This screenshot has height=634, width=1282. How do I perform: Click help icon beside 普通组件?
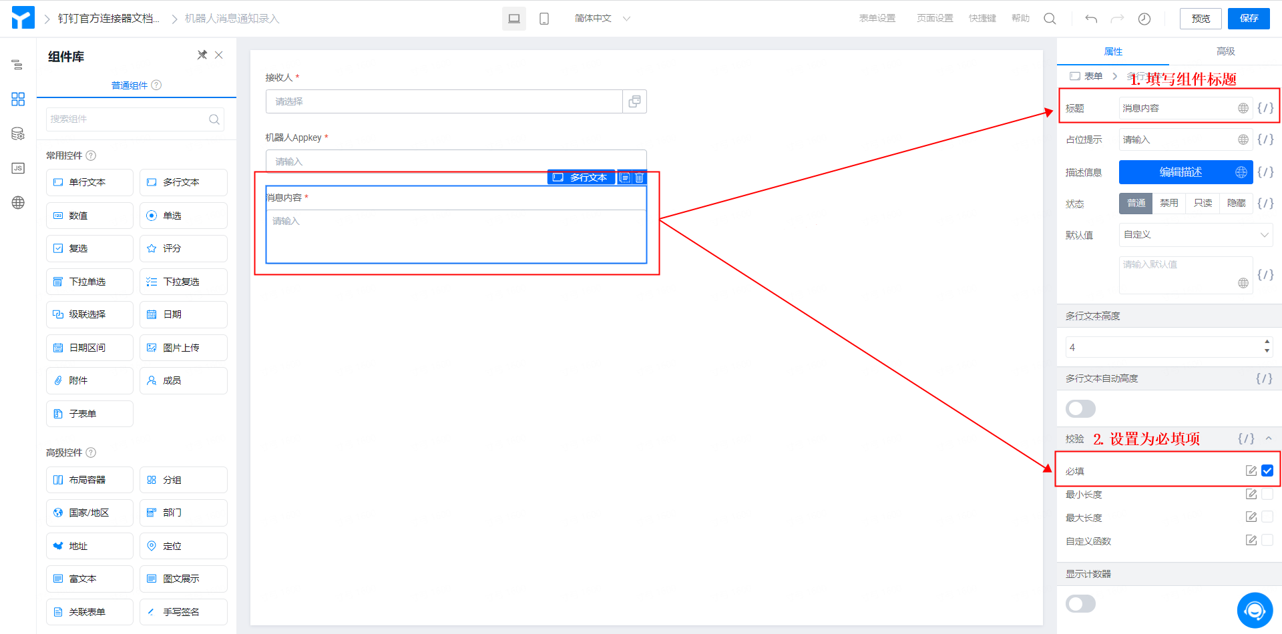click(156, 85)
